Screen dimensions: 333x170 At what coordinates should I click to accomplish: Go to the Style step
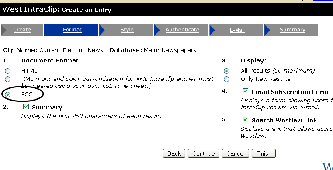pos(127,30)
